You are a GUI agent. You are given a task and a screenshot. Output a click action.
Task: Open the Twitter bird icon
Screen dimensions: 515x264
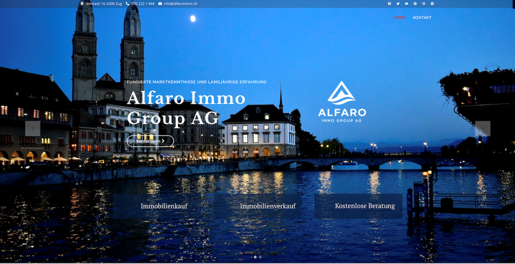tap(398, 3)
